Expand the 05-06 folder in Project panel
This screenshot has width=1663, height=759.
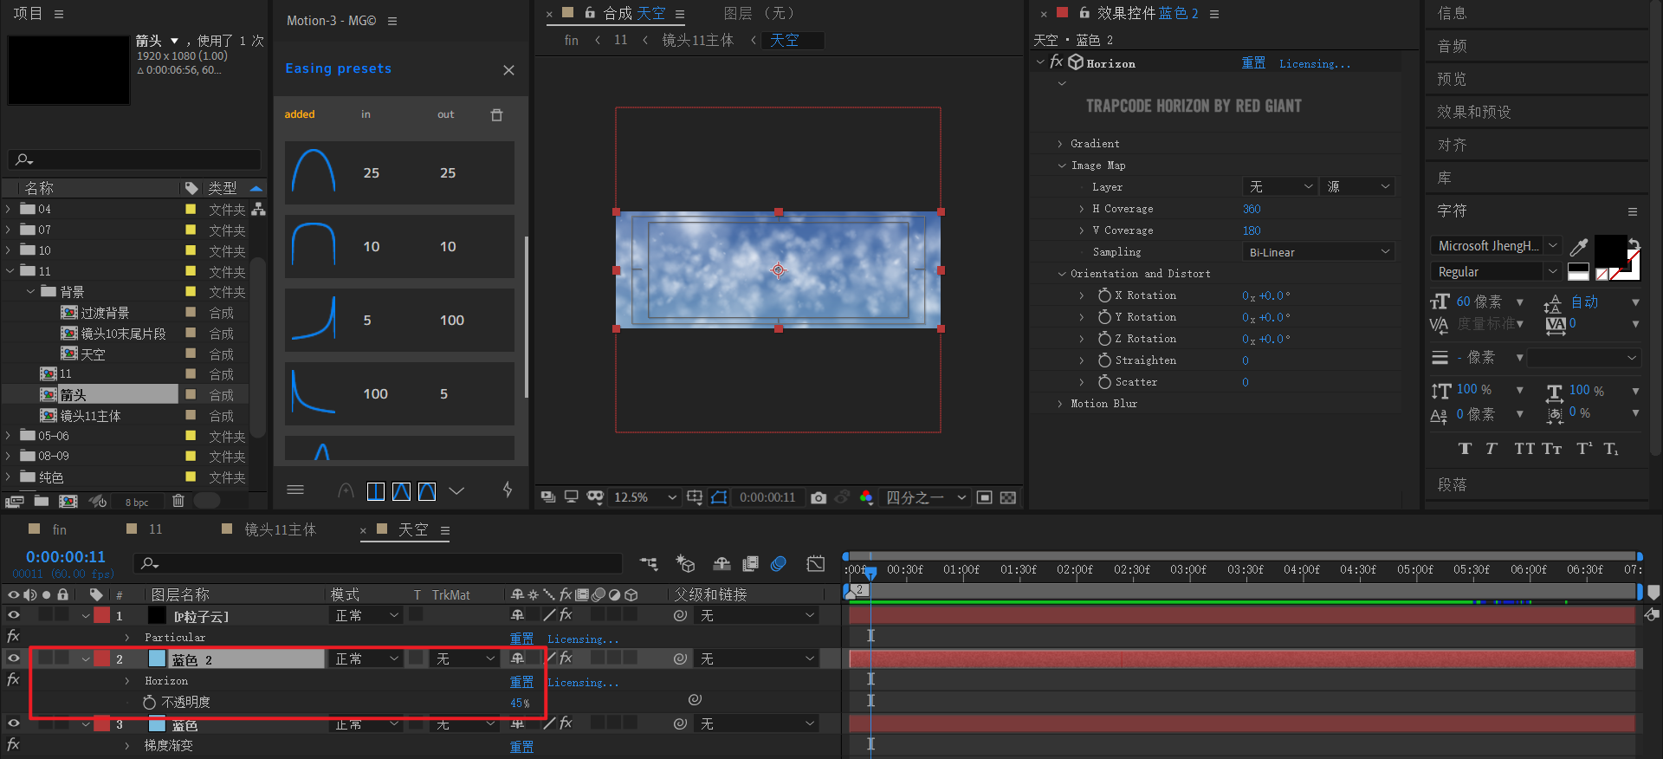(9, 436)
